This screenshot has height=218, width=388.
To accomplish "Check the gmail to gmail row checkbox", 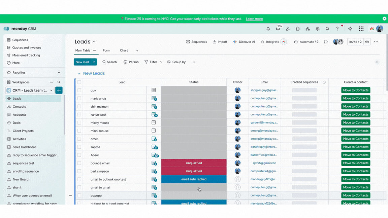I will pyautogui.click(x=79, y=187).
